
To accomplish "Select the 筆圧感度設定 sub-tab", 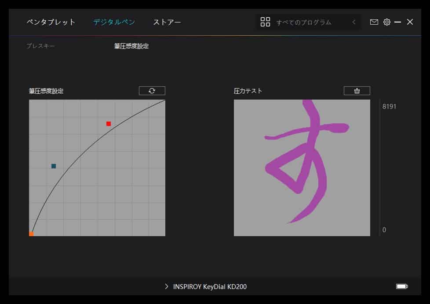I will coord(131,46).
